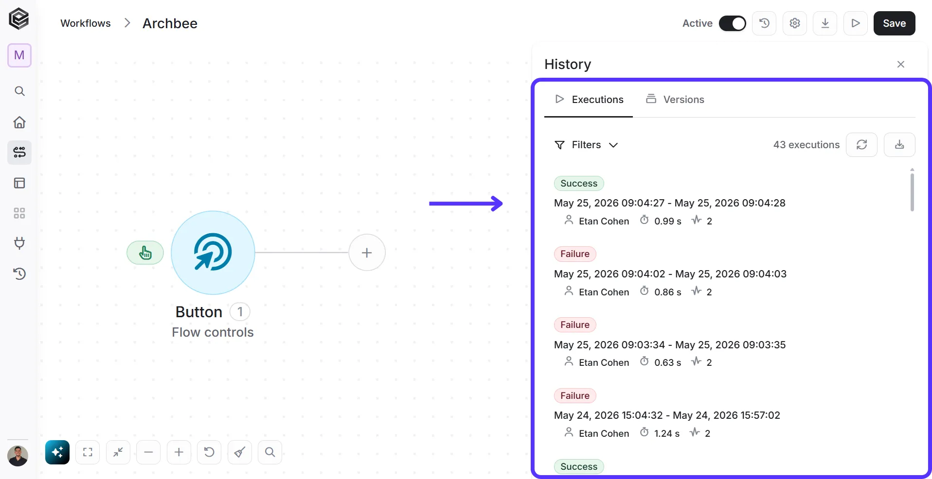The image size is (932, 479).
Task: Click the Flow controls node label
Action: pyautogui.click(x=213, y=332)
